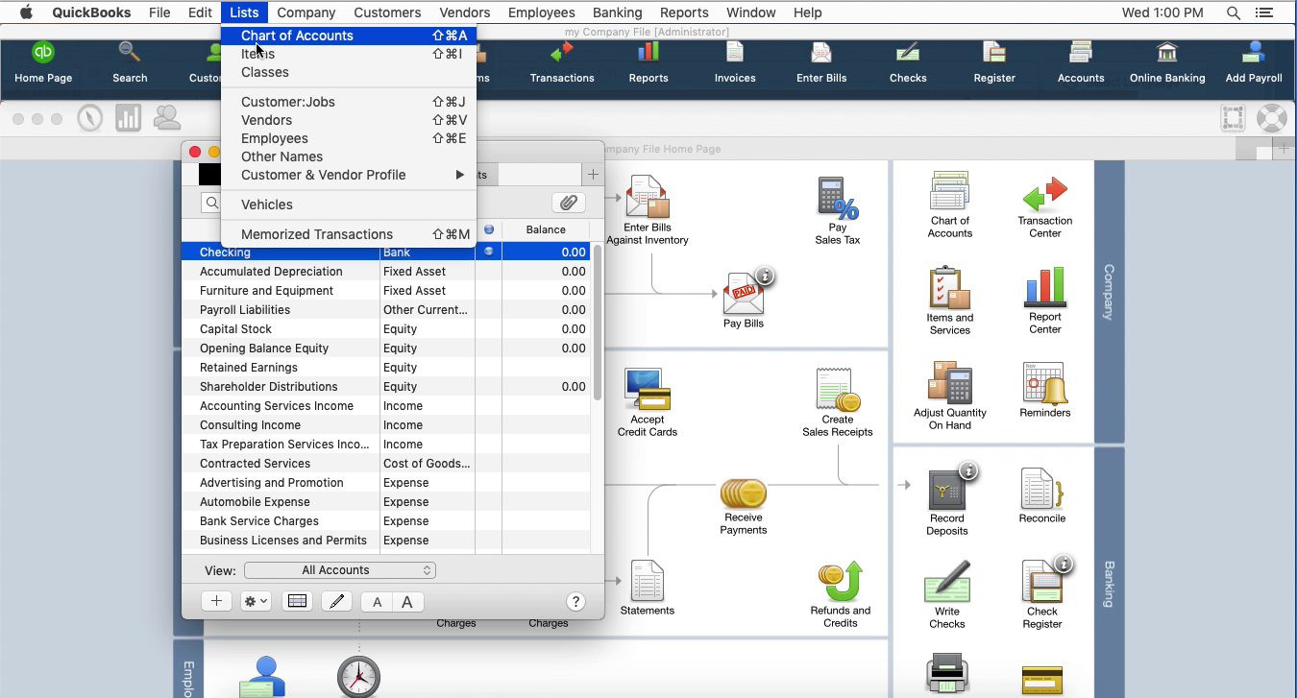Select the Accumulated Depreciation row

tap(385, 272)
